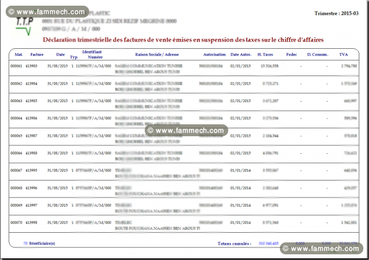
Task: Click the T.T.P company logo
Action: [24, 26]
